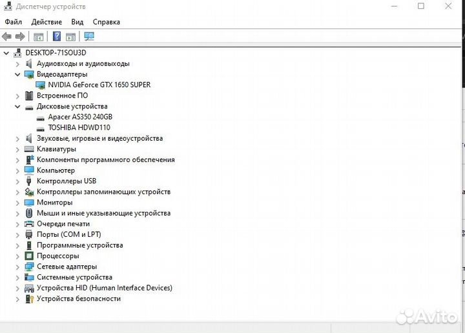465x333 pixels.
Task: Click the DESKTOP-71SOU3D computer icon
Action: click(x=18, y=53)
